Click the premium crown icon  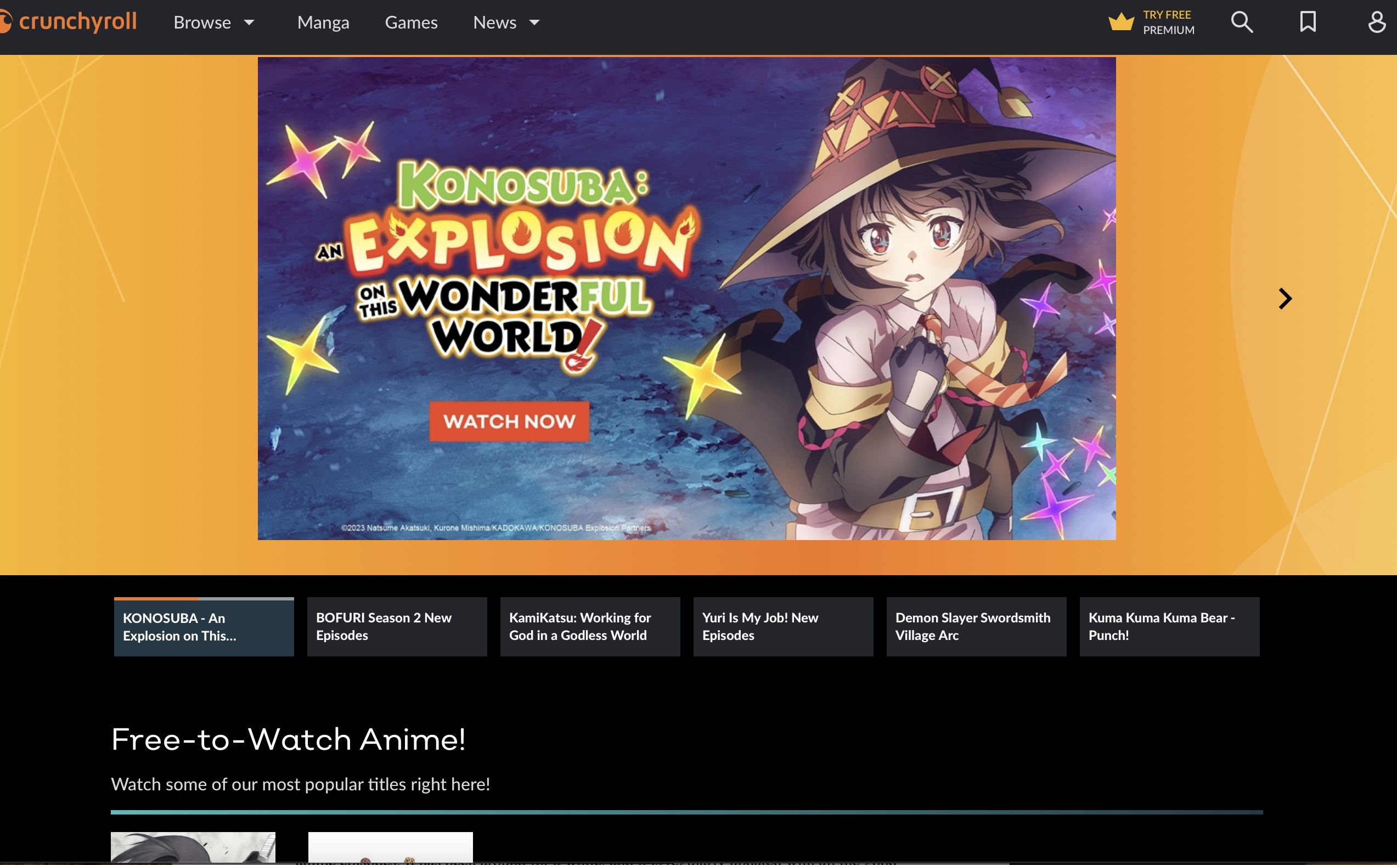coord(1121,23)
